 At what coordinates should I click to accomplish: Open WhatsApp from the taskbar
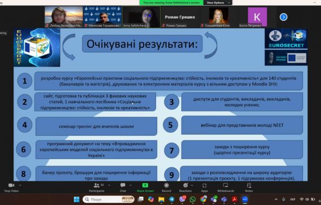[x=193, y=199]
